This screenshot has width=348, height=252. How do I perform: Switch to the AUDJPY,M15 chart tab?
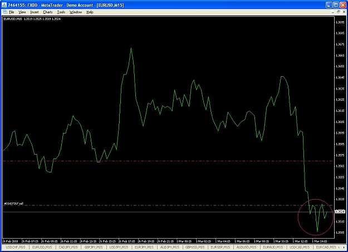tap(170, 247)
